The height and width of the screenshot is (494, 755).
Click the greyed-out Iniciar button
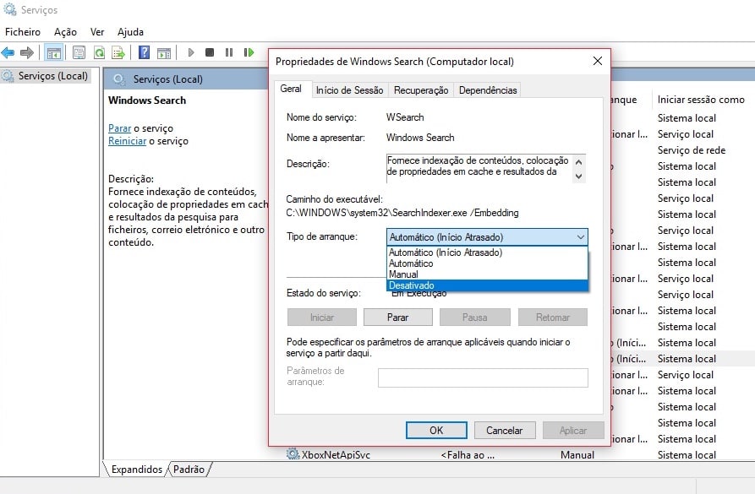321,318
